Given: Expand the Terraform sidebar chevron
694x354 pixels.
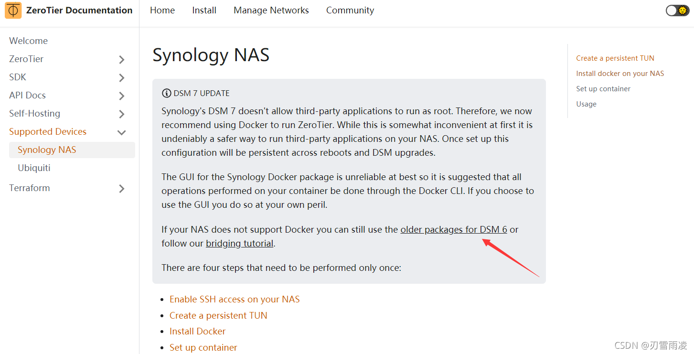Looking at the screenshot, I should coord(121,188).
